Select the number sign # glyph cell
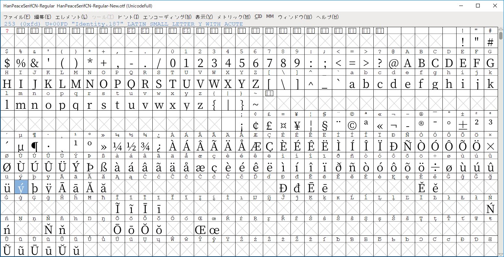 [490, 41]
